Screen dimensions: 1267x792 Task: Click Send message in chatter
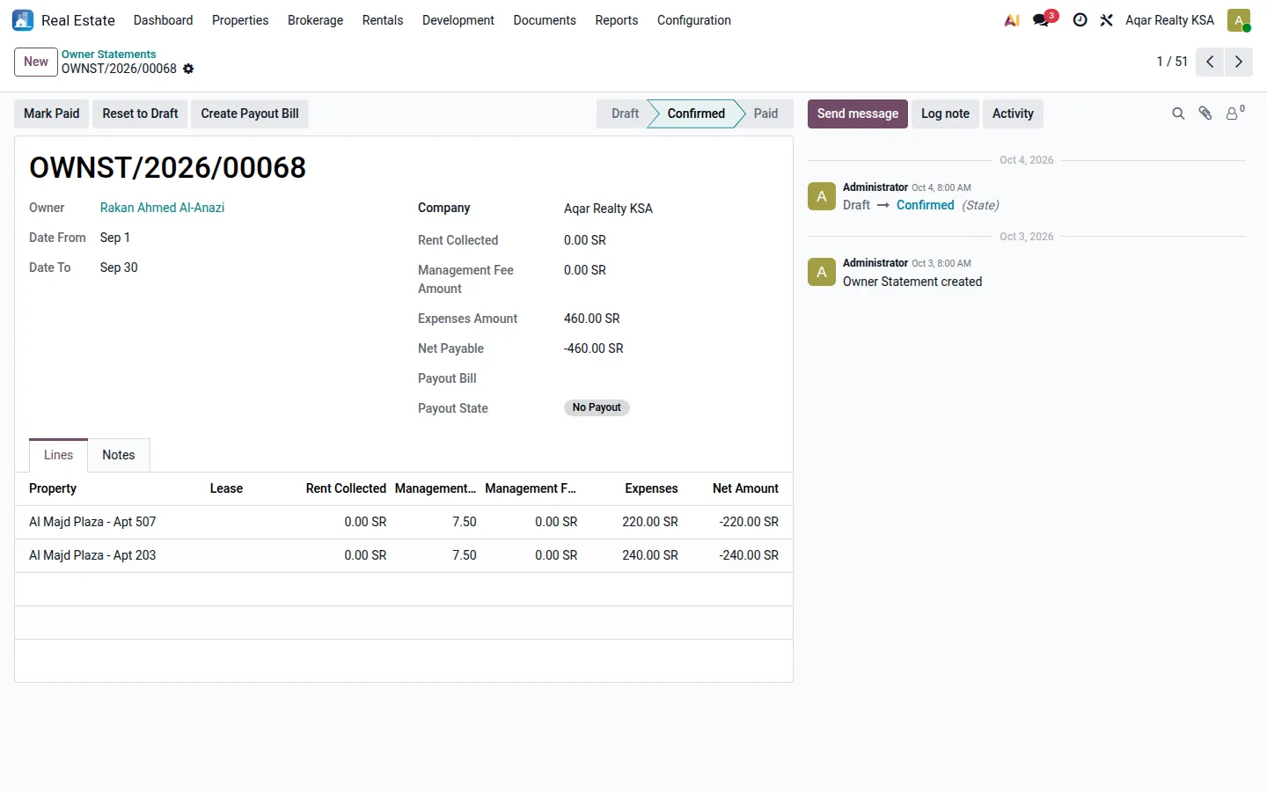point(858,114)
